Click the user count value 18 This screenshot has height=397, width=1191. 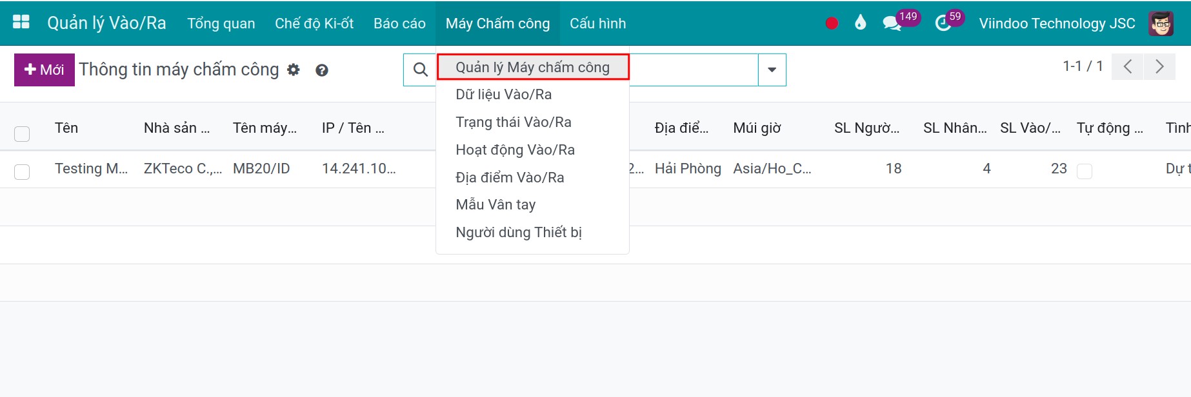tap(894, 169)
